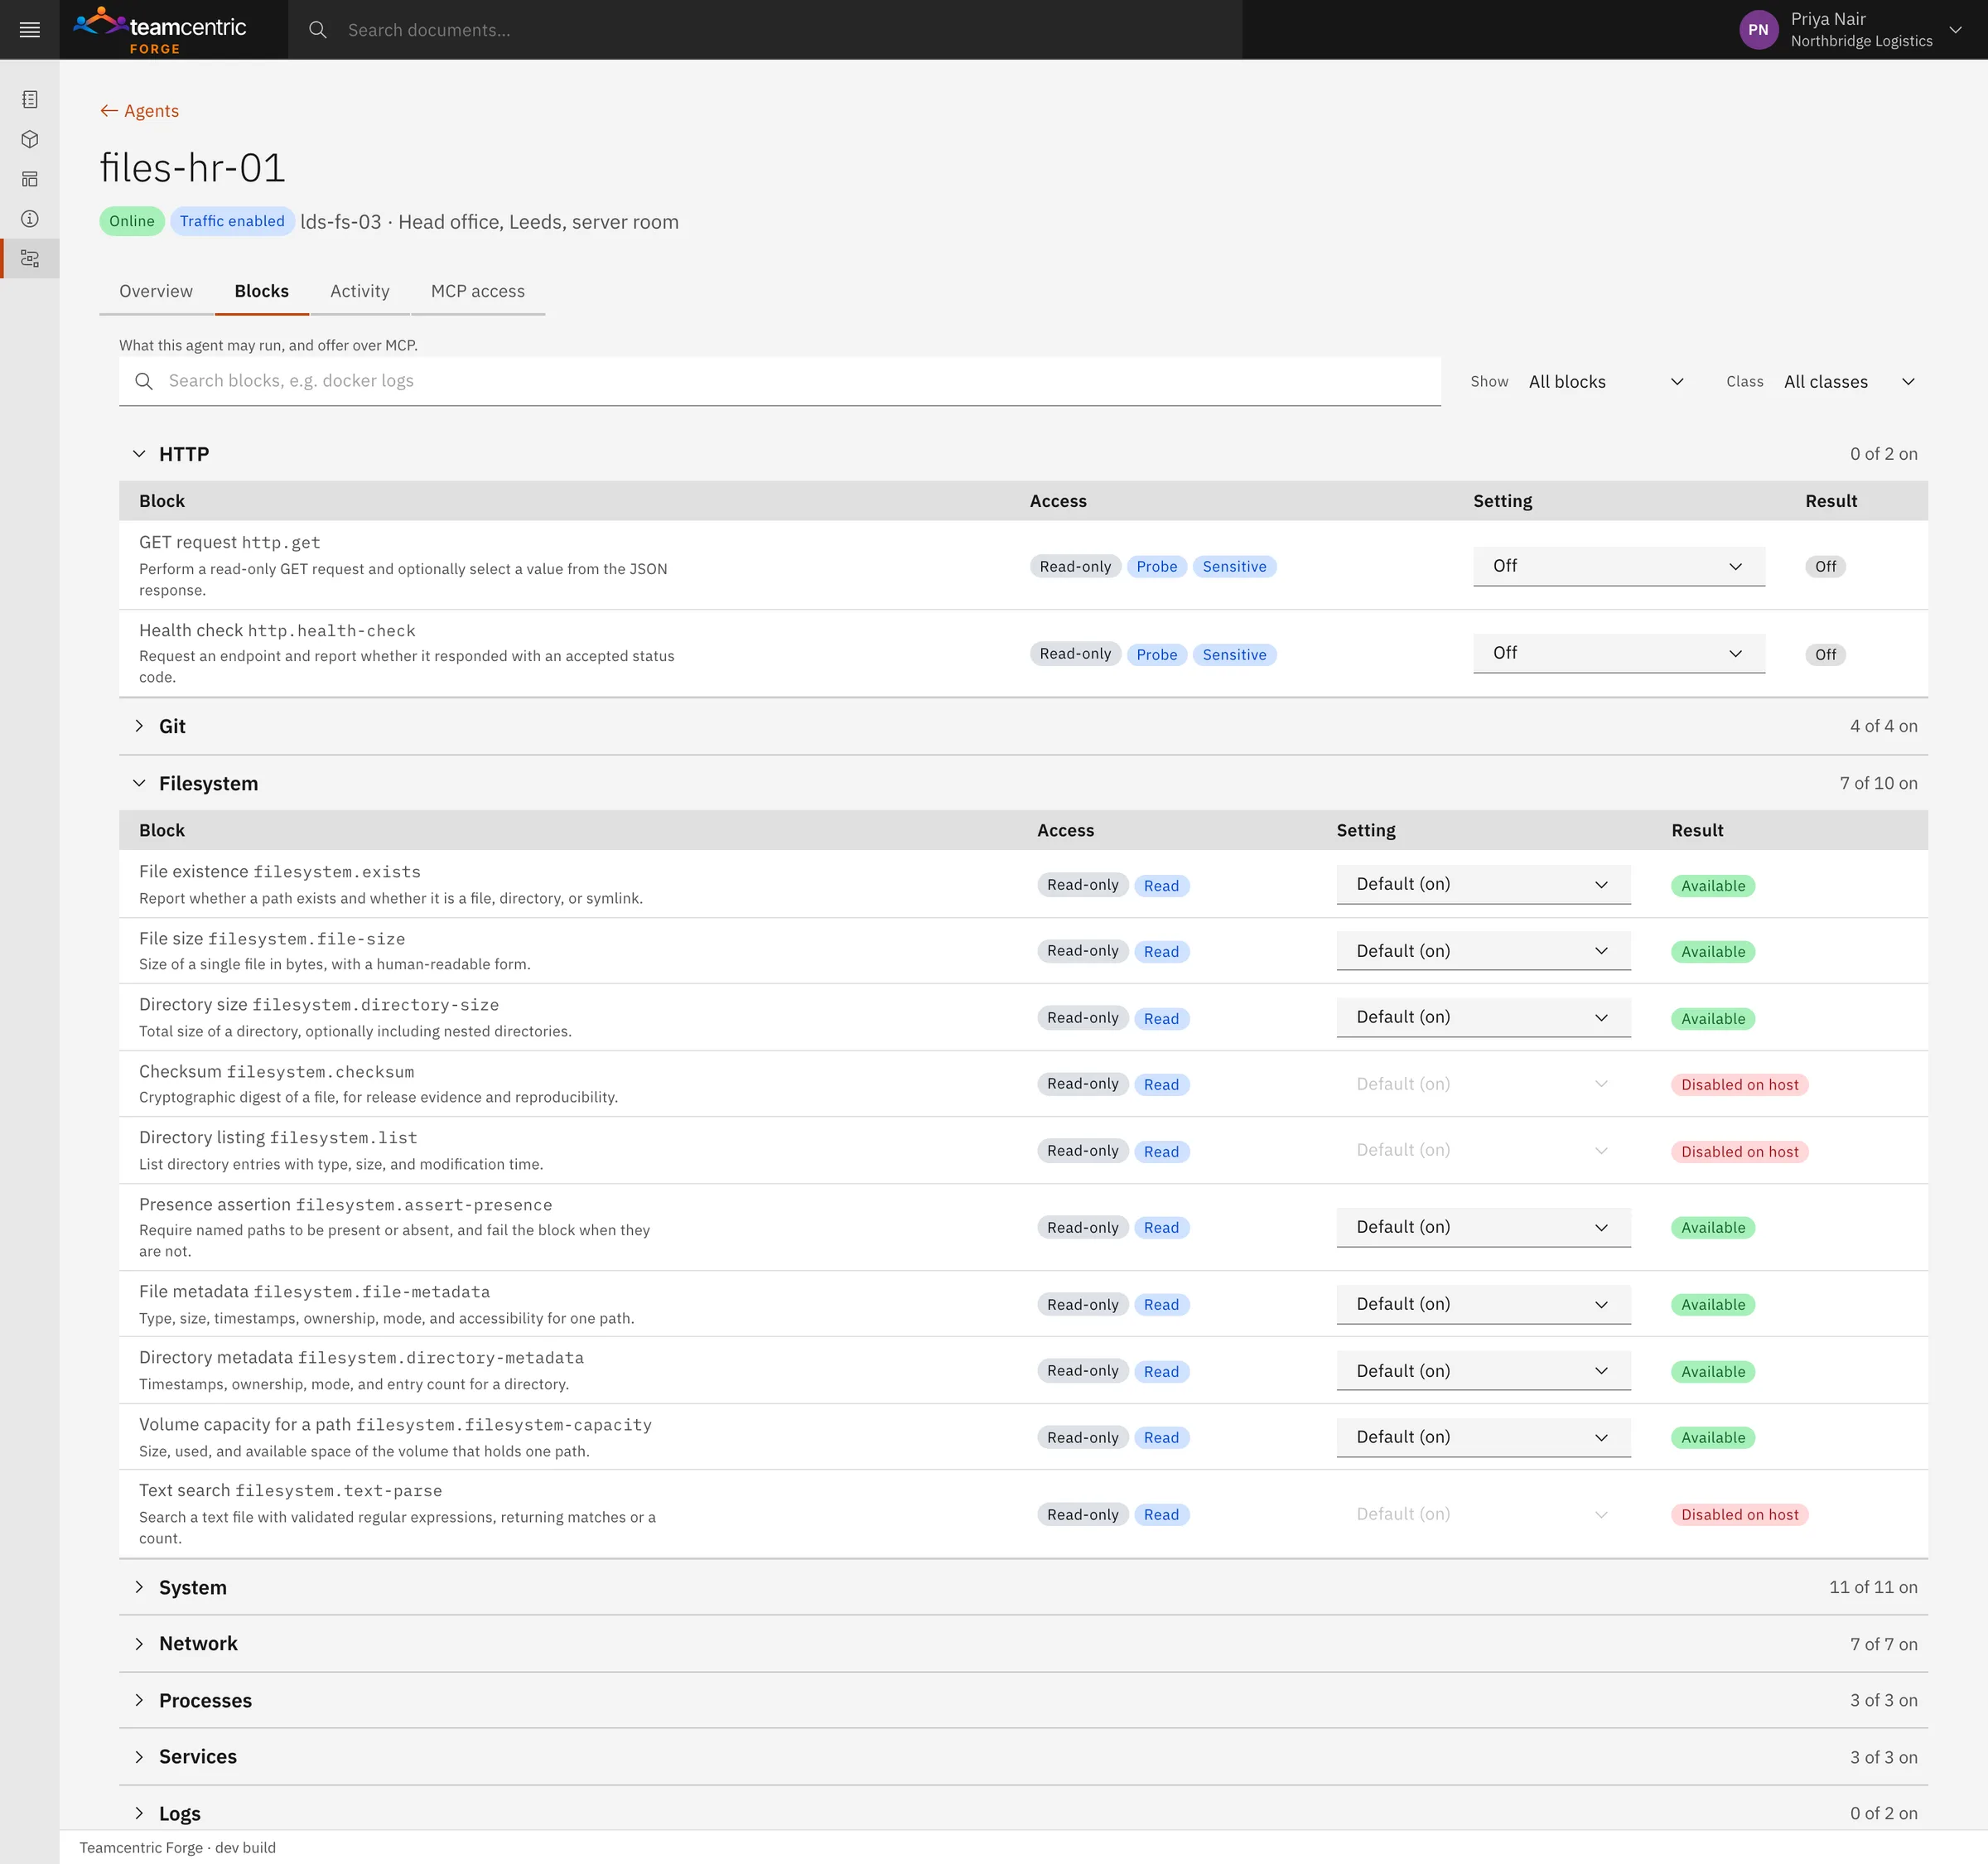
Task: Switch to the Overview tab
Action: click(x=156, y=291)
